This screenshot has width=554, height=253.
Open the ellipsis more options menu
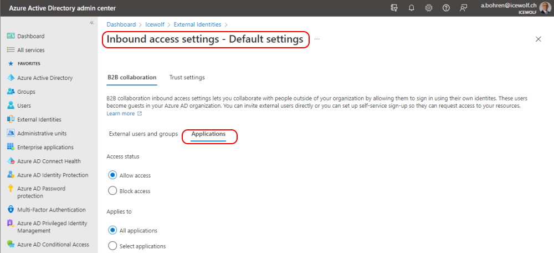click(x=317, y=39)
